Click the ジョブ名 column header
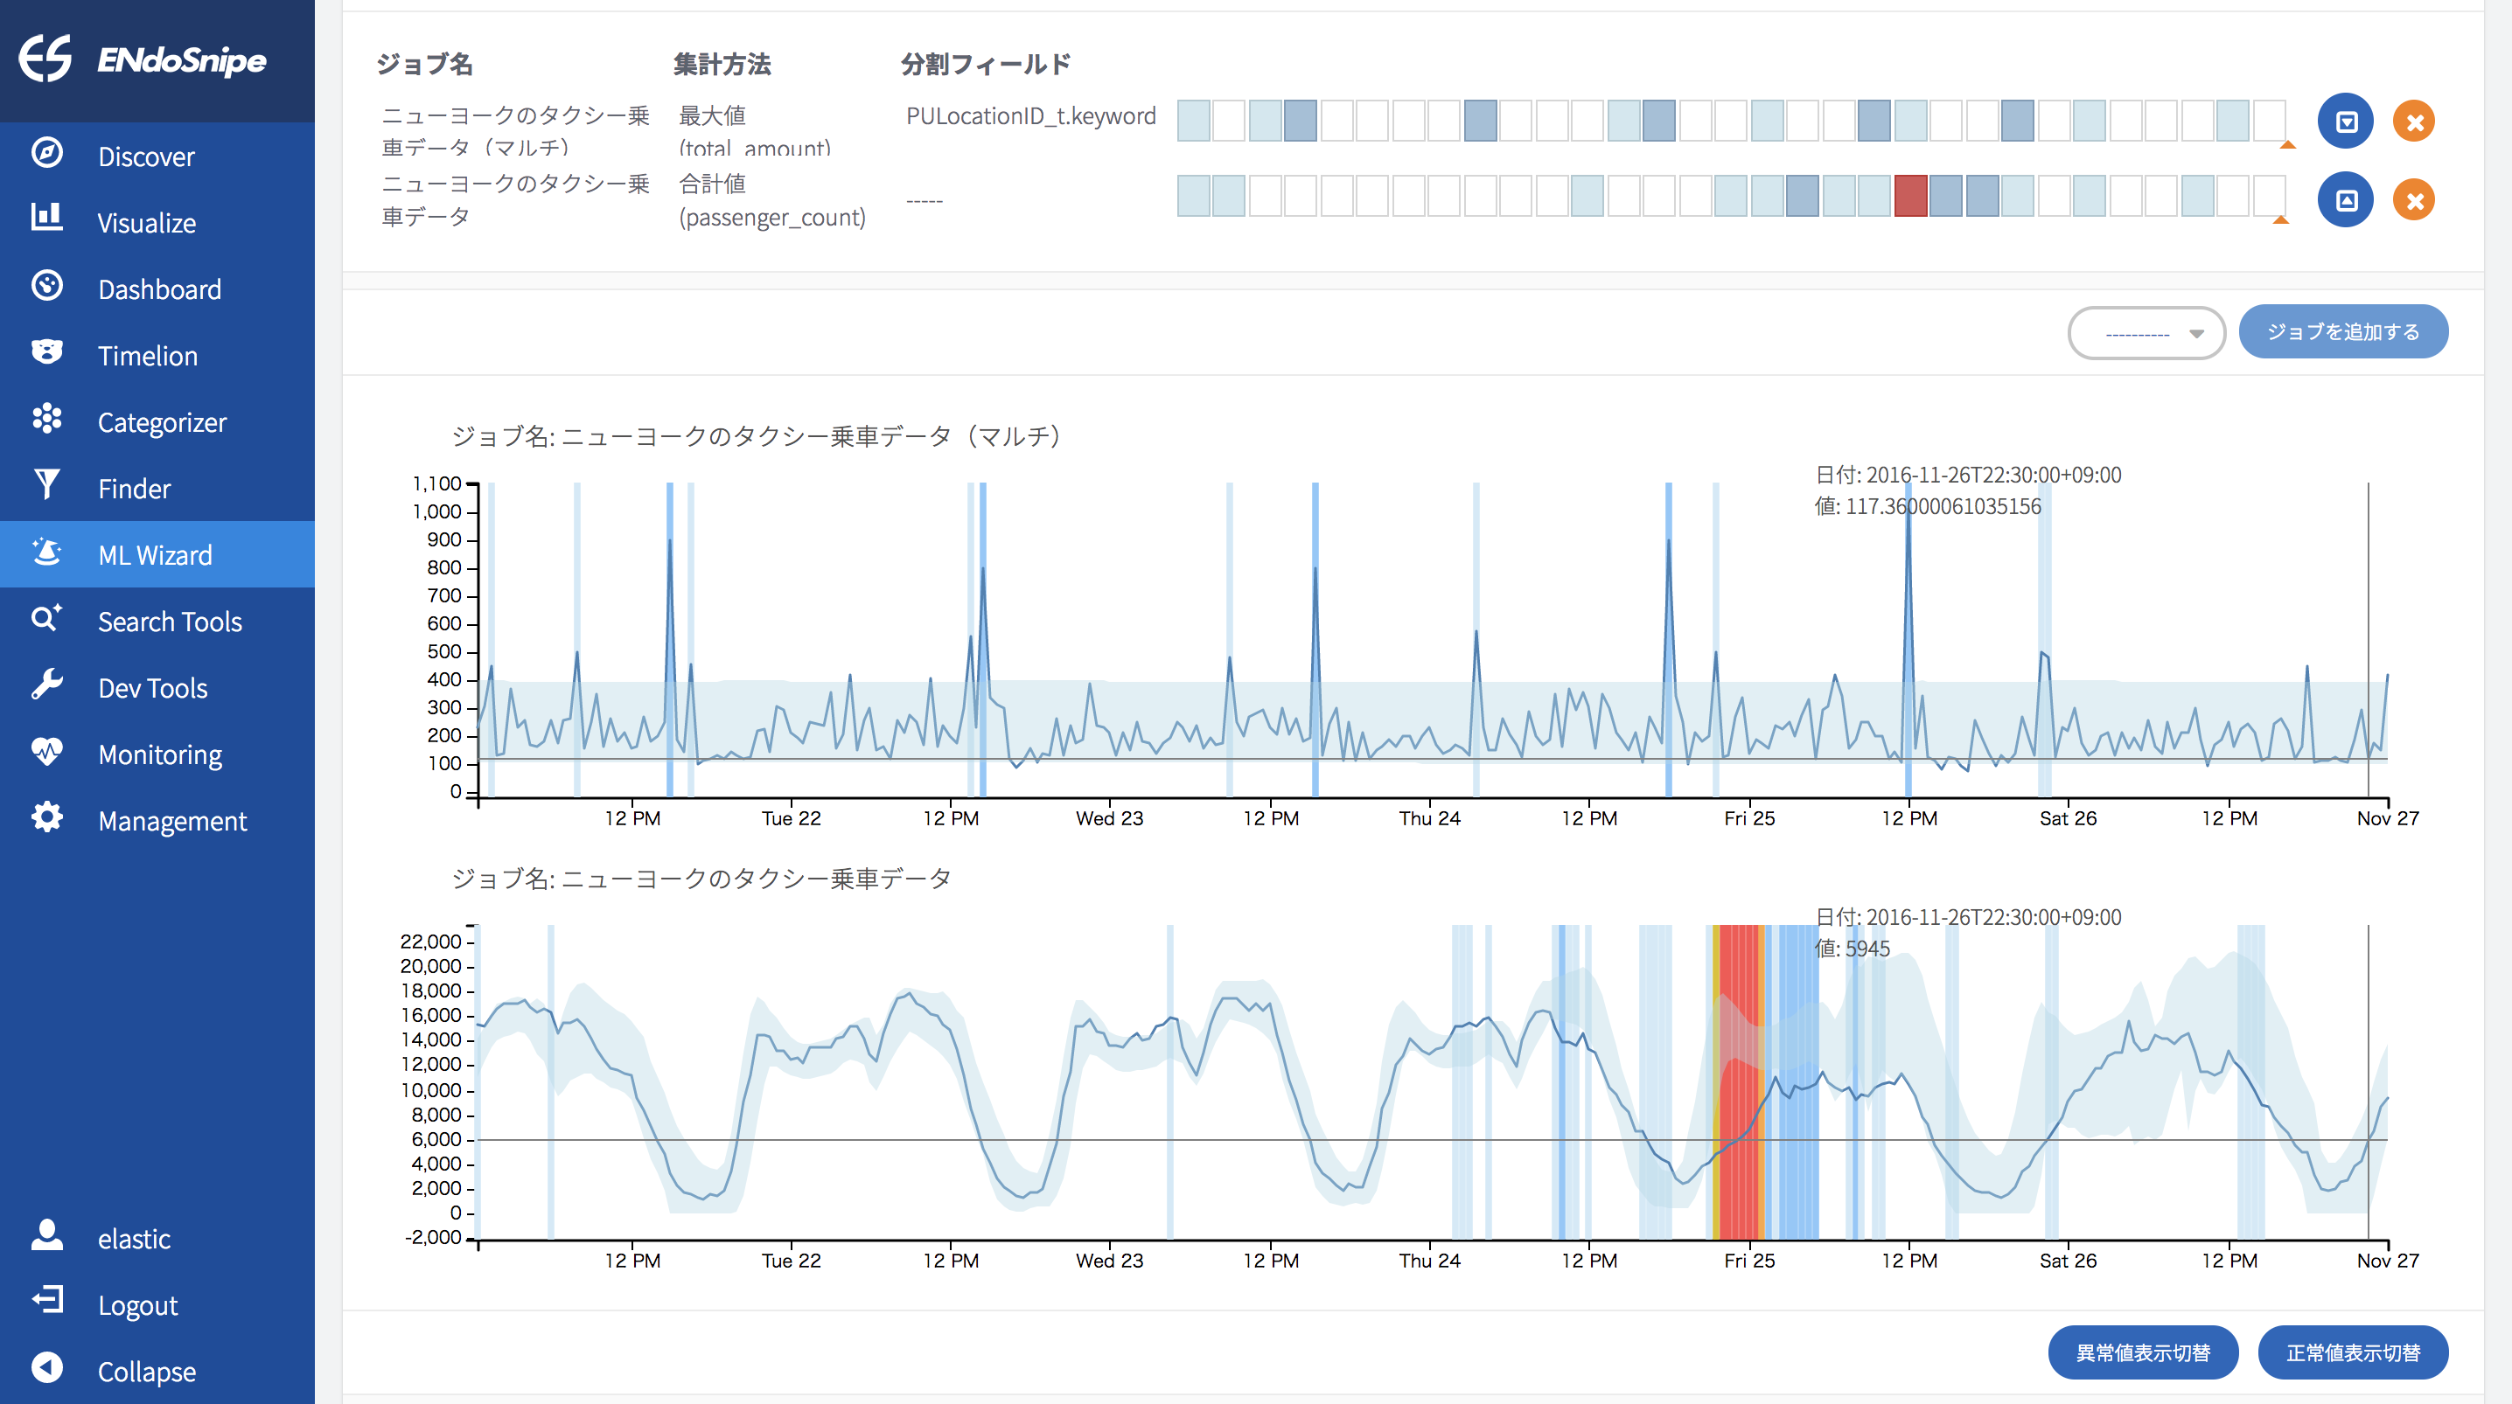 (x=424, y=65)
